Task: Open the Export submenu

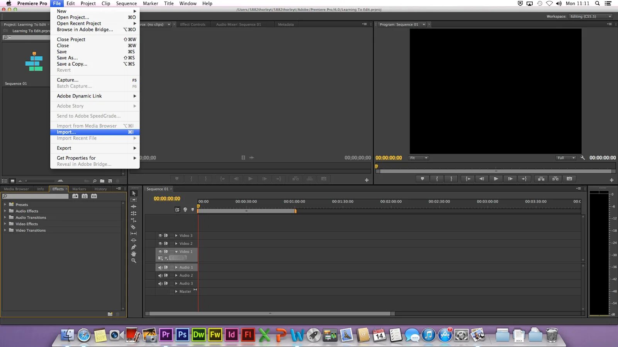Action: point(95,148)
